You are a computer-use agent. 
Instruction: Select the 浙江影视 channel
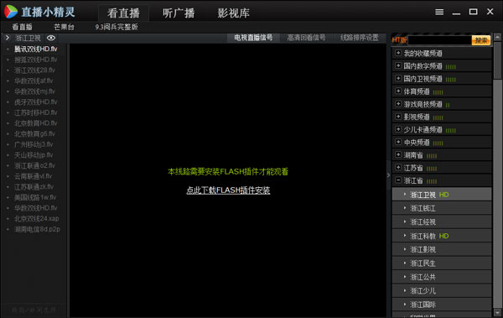pyautogui.click(x=442, y=249)
